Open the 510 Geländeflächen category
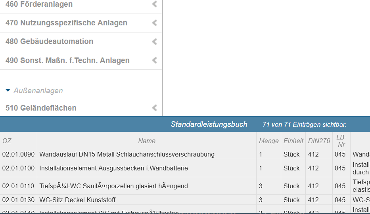Screen dimensions: 370x214 pos(41,108)
